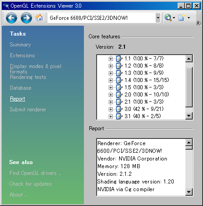
Task: Expand the 1.4 core features node
Action: coord(111,80)
